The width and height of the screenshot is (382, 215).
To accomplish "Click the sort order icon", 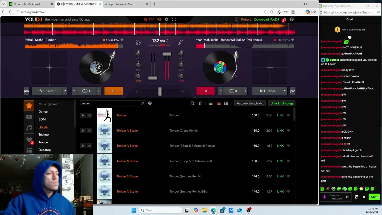I will tap(201, 103).
